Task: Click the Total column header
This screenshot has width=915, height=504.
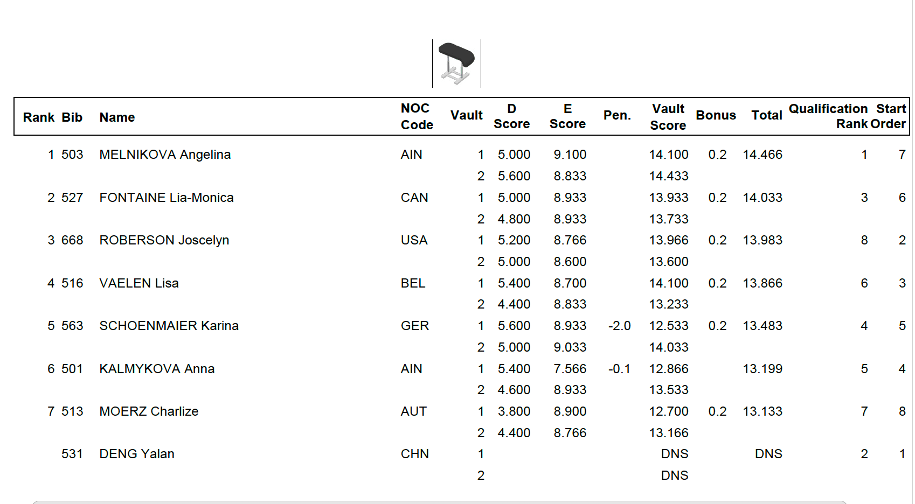Action: click(x=766, y=115)
